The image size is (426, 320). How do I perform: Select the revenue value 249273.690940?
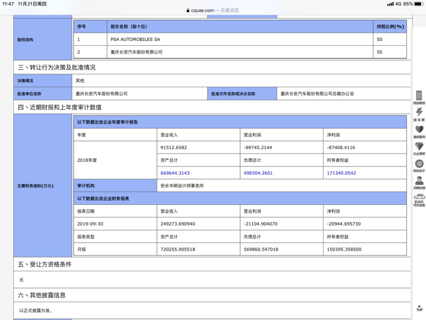tap(177, 224)
